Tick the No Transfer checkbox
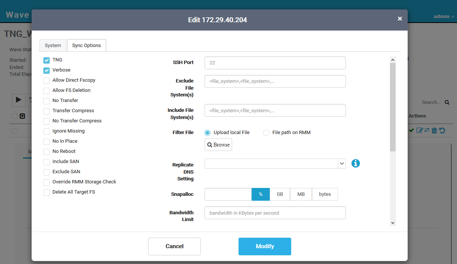The height and width of the screenshot is (264, 457). 46,101
